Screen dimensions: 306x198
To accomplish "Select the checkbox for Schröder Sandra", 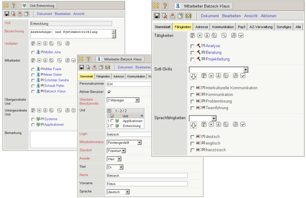I will coord(33,80).
